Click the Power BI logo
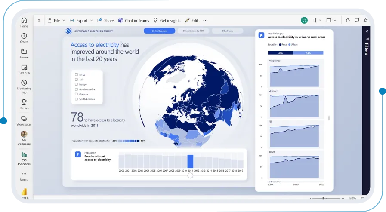This screenshot has height=212, width=386. 24,192
